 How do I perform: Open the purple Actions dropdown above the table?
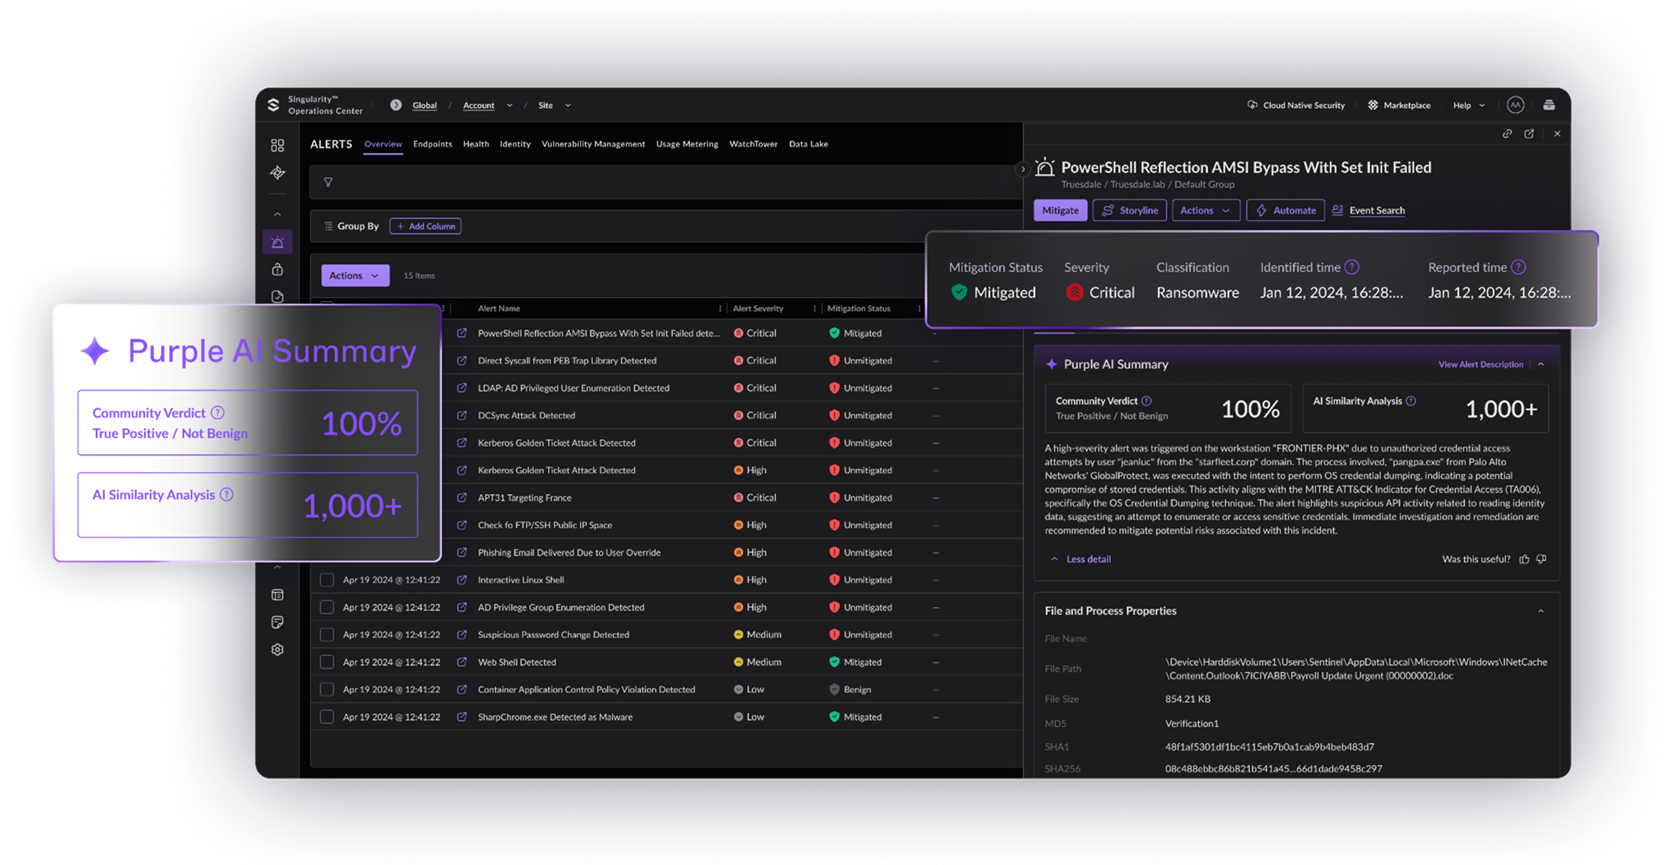(355, 275)
